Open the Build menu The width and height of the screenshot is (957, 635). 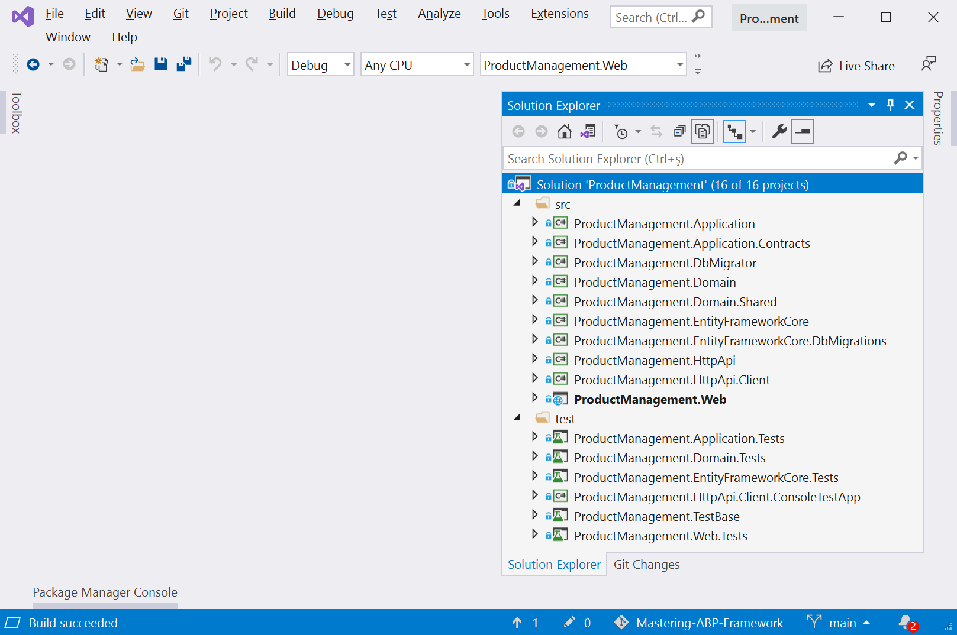pyautogui.click(x=282, y=14)
